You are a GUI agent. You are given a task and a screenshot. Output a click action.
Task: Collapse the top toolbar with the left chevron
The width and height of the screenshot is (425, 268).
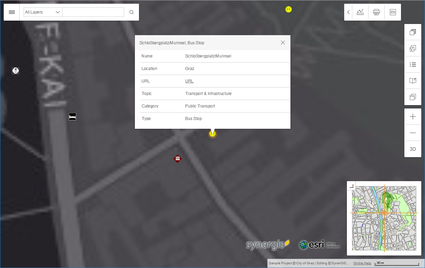[x=348, y=12]
